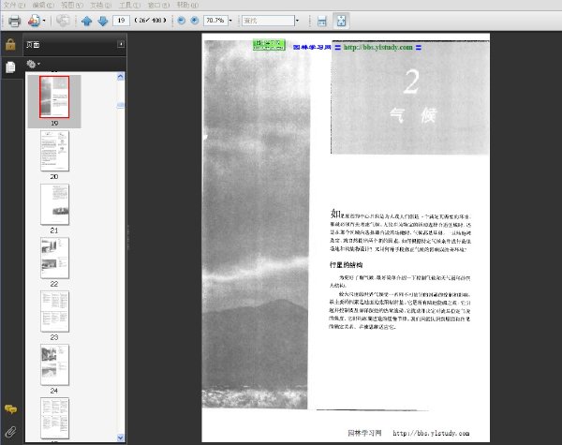The height and width of the screenshot is (445, 562).
Task: Select the page 23 thumbnail
Action: click(54, 311)
